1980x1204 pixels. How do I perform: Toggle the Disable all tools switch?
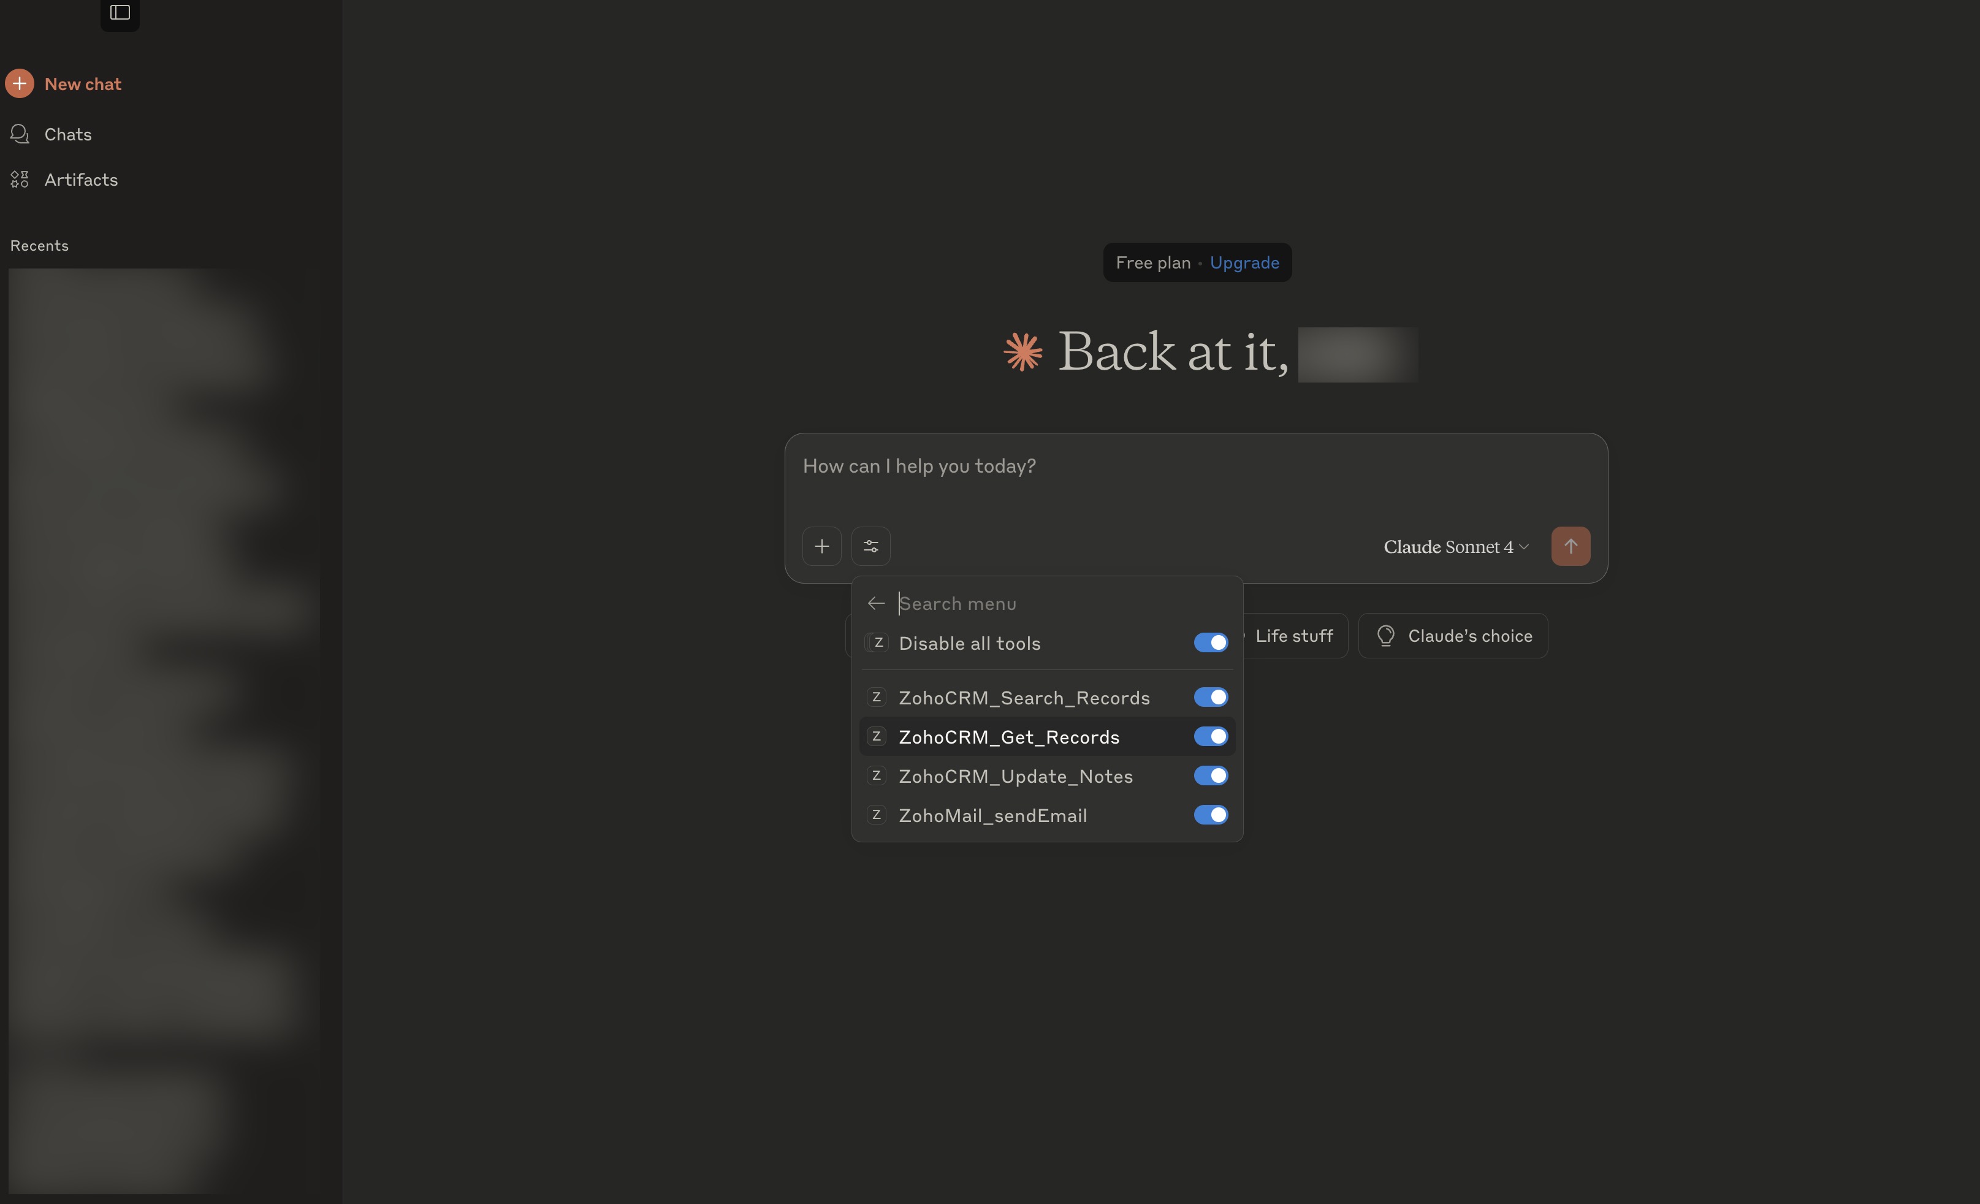[x=1210, y=643]
